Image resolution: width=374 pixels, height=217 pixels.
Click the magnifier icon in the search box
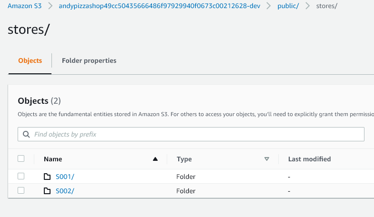[26, 134]
